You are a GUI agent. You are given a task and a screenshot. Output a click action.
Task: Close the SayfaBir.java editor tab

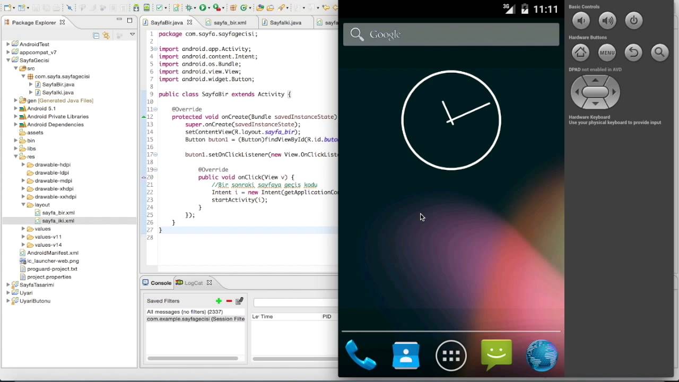click(189, 22)
